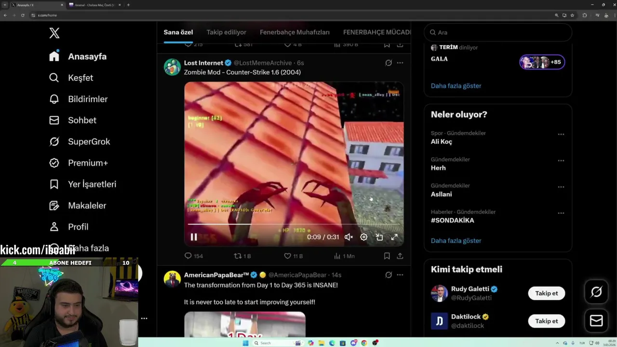Enable picture-in-picture on video
This screenshot has height=347, width=617.
tap(379, 237)
